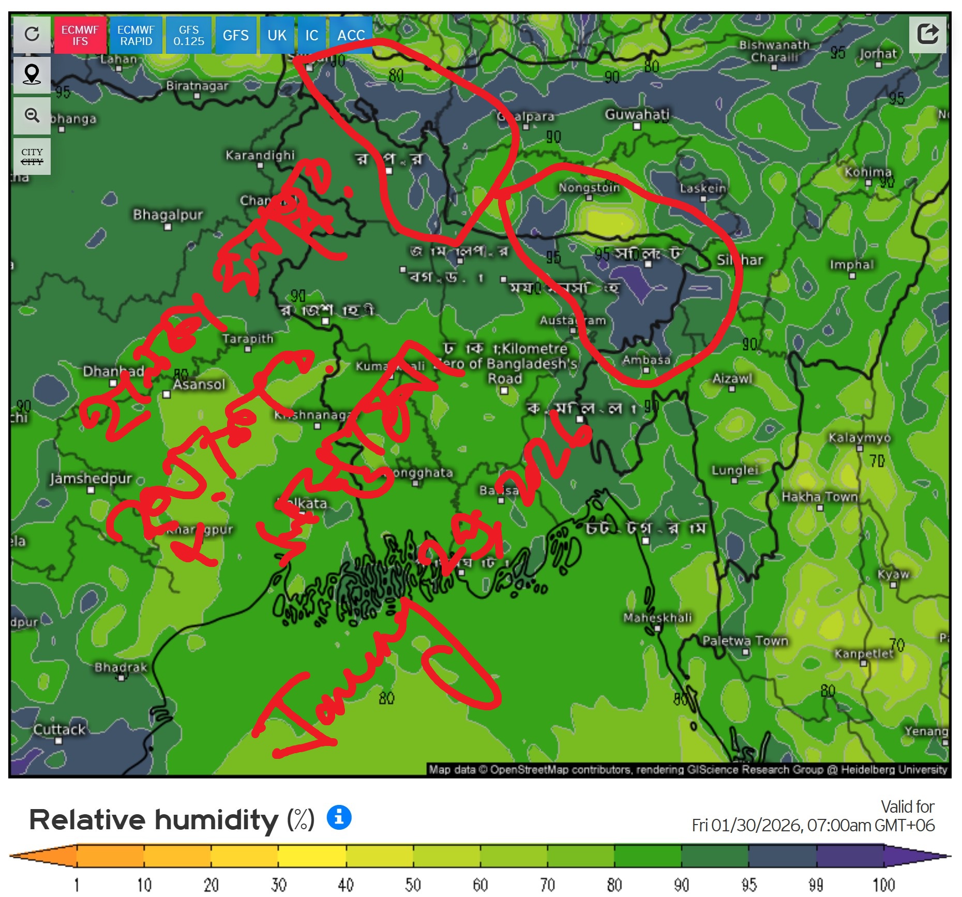Switch to the ECMWF RAPID model
The height and width of the screenshot is (897, 962).
[136, 35]
